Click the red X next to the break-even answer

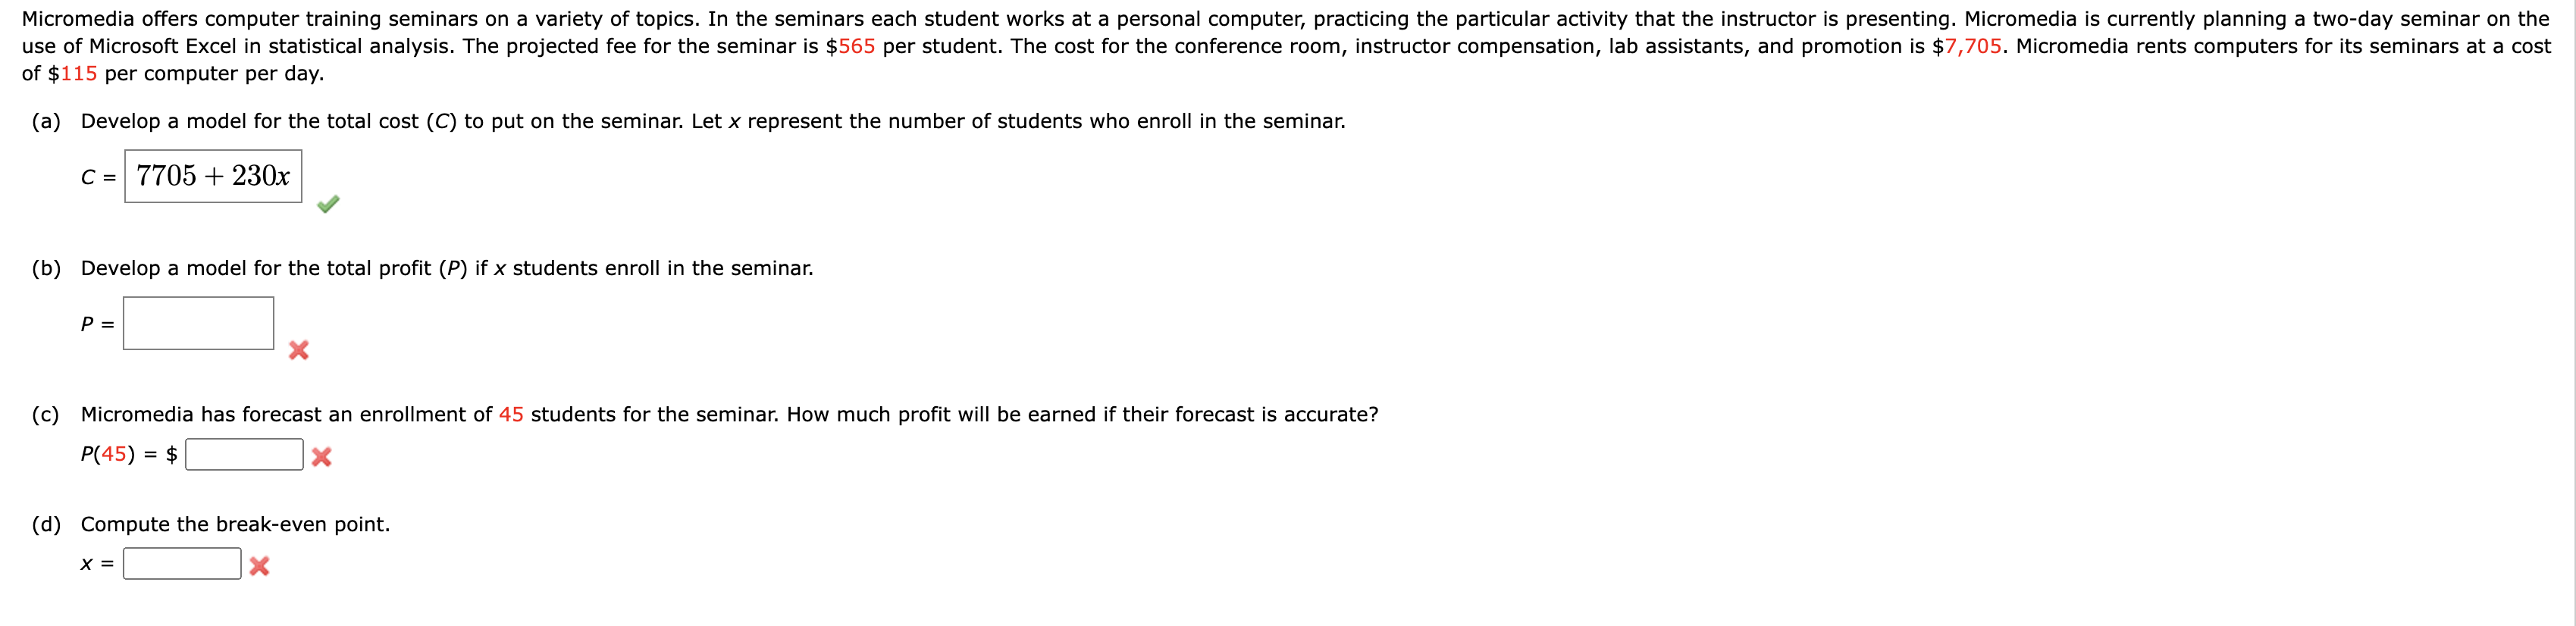(259, 567)
